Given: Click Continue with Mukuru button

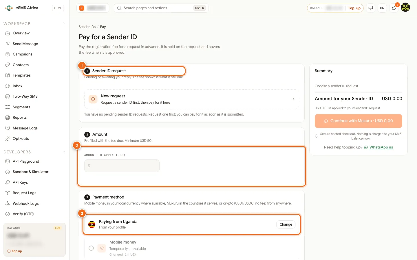Looking at the screenshot, I should [x=359, y=121].
